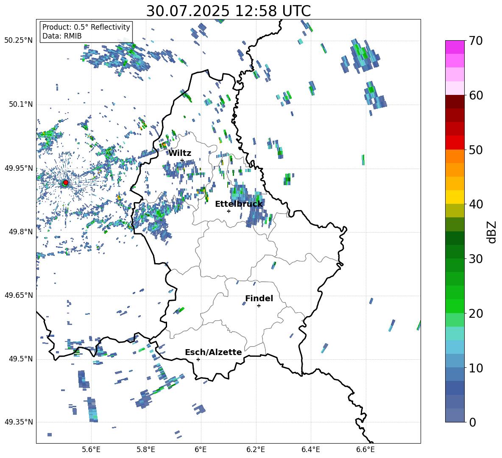Viewport: 502px width, 458px height.
Task: Click the colorbar value 0
Action: click(x=473, y=422)
